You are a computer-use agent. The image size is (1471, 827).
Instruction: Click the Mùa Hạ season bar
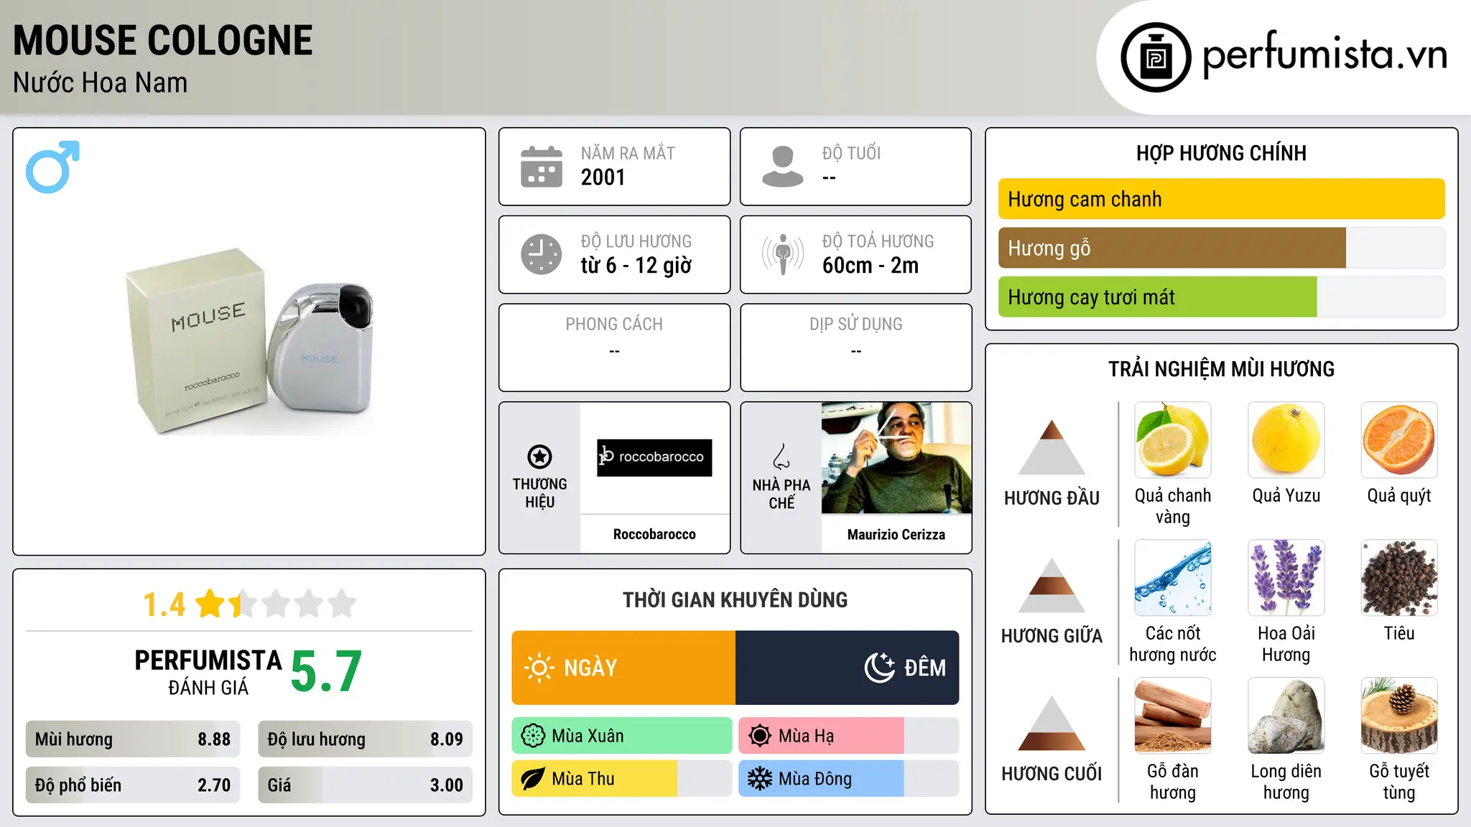849,736
